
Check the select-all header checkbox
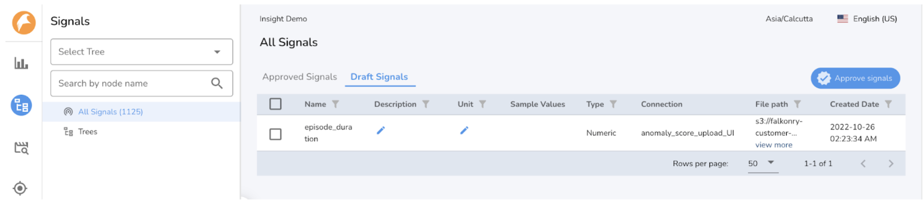275,104
